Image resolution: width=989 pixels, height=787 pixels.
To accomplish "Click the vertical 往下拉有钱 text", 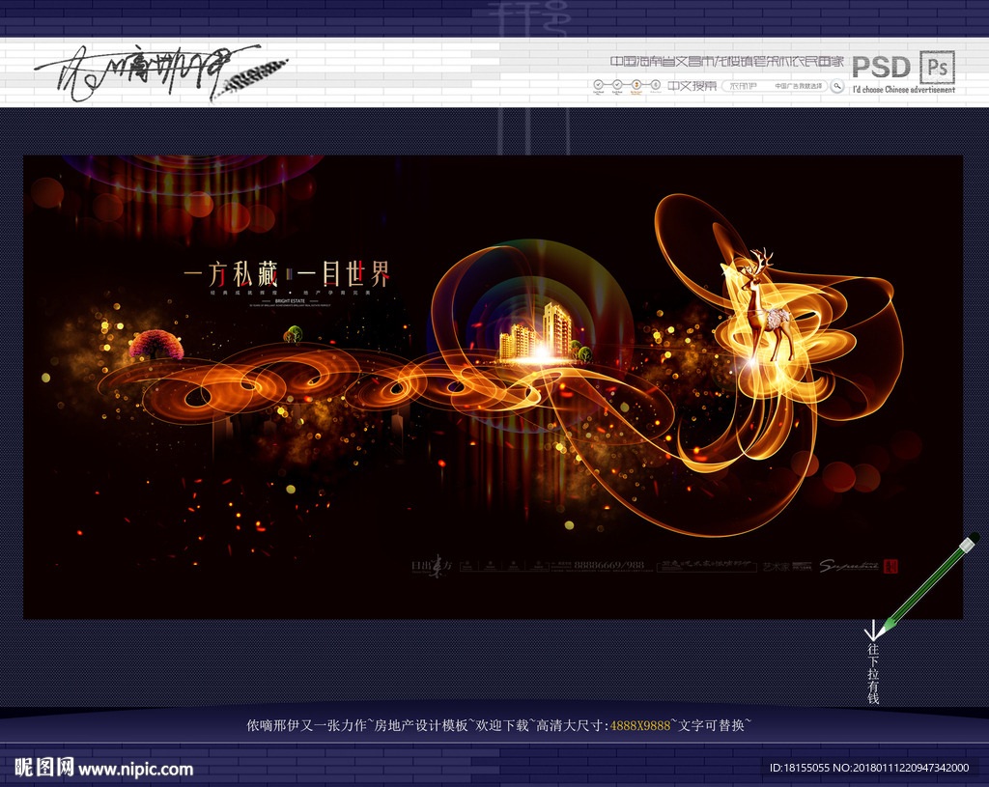I will 873,674.
